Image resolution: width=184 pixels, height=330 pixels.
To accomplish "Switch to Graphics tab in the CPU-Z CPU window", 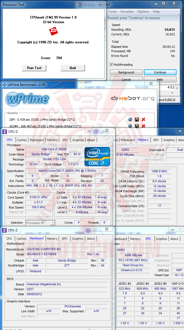I will (78, 140).
